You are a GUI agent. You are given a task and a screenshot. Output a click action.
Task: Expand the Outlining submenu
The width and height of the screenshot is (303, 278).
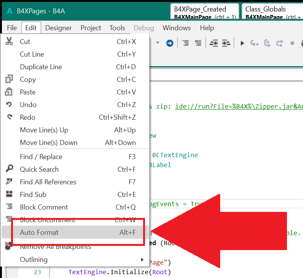[75, 260]
